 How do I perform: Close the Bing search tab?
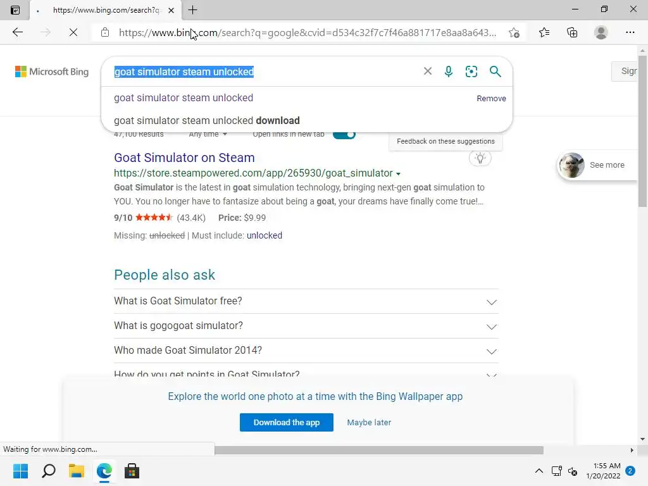coord(171,10)
